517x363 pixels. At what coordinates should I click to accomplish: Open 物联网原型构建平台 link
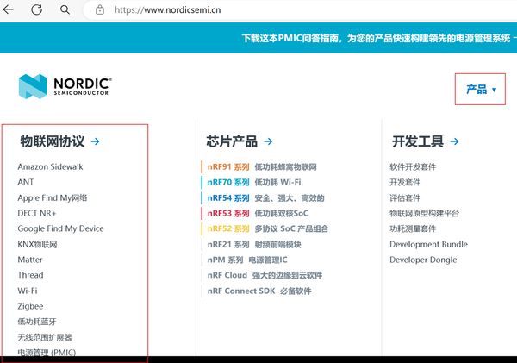coord(424,213)
